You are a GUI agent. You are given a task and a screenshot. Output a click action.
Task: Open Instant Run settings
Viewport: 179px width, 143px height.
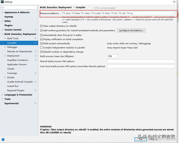[x=13, y=86]
